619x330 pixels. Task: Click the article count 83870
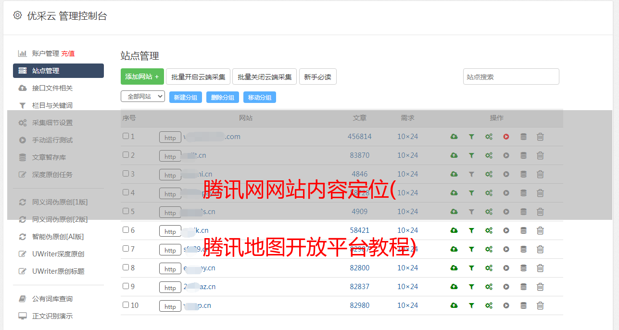pos(360,155)
